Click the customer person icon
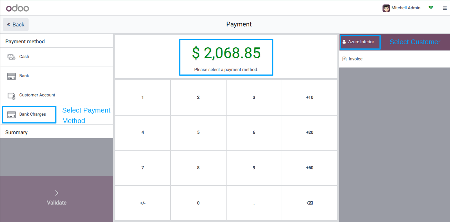The width and height of the screenshot is (450, 222). click(344, 42)
